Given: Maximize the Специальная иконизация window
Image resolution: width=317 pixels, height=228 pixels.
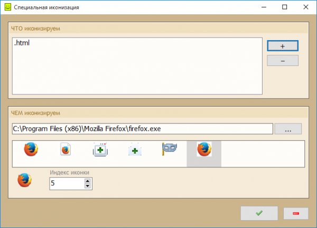Looking at the screenshot, I should coord(285,7).
